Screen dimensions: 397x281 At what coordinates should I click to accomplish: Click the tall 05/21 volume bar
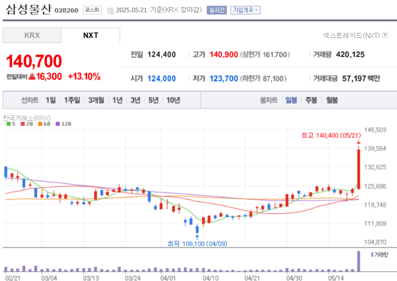pyautogui.click(x=358, y=261)
